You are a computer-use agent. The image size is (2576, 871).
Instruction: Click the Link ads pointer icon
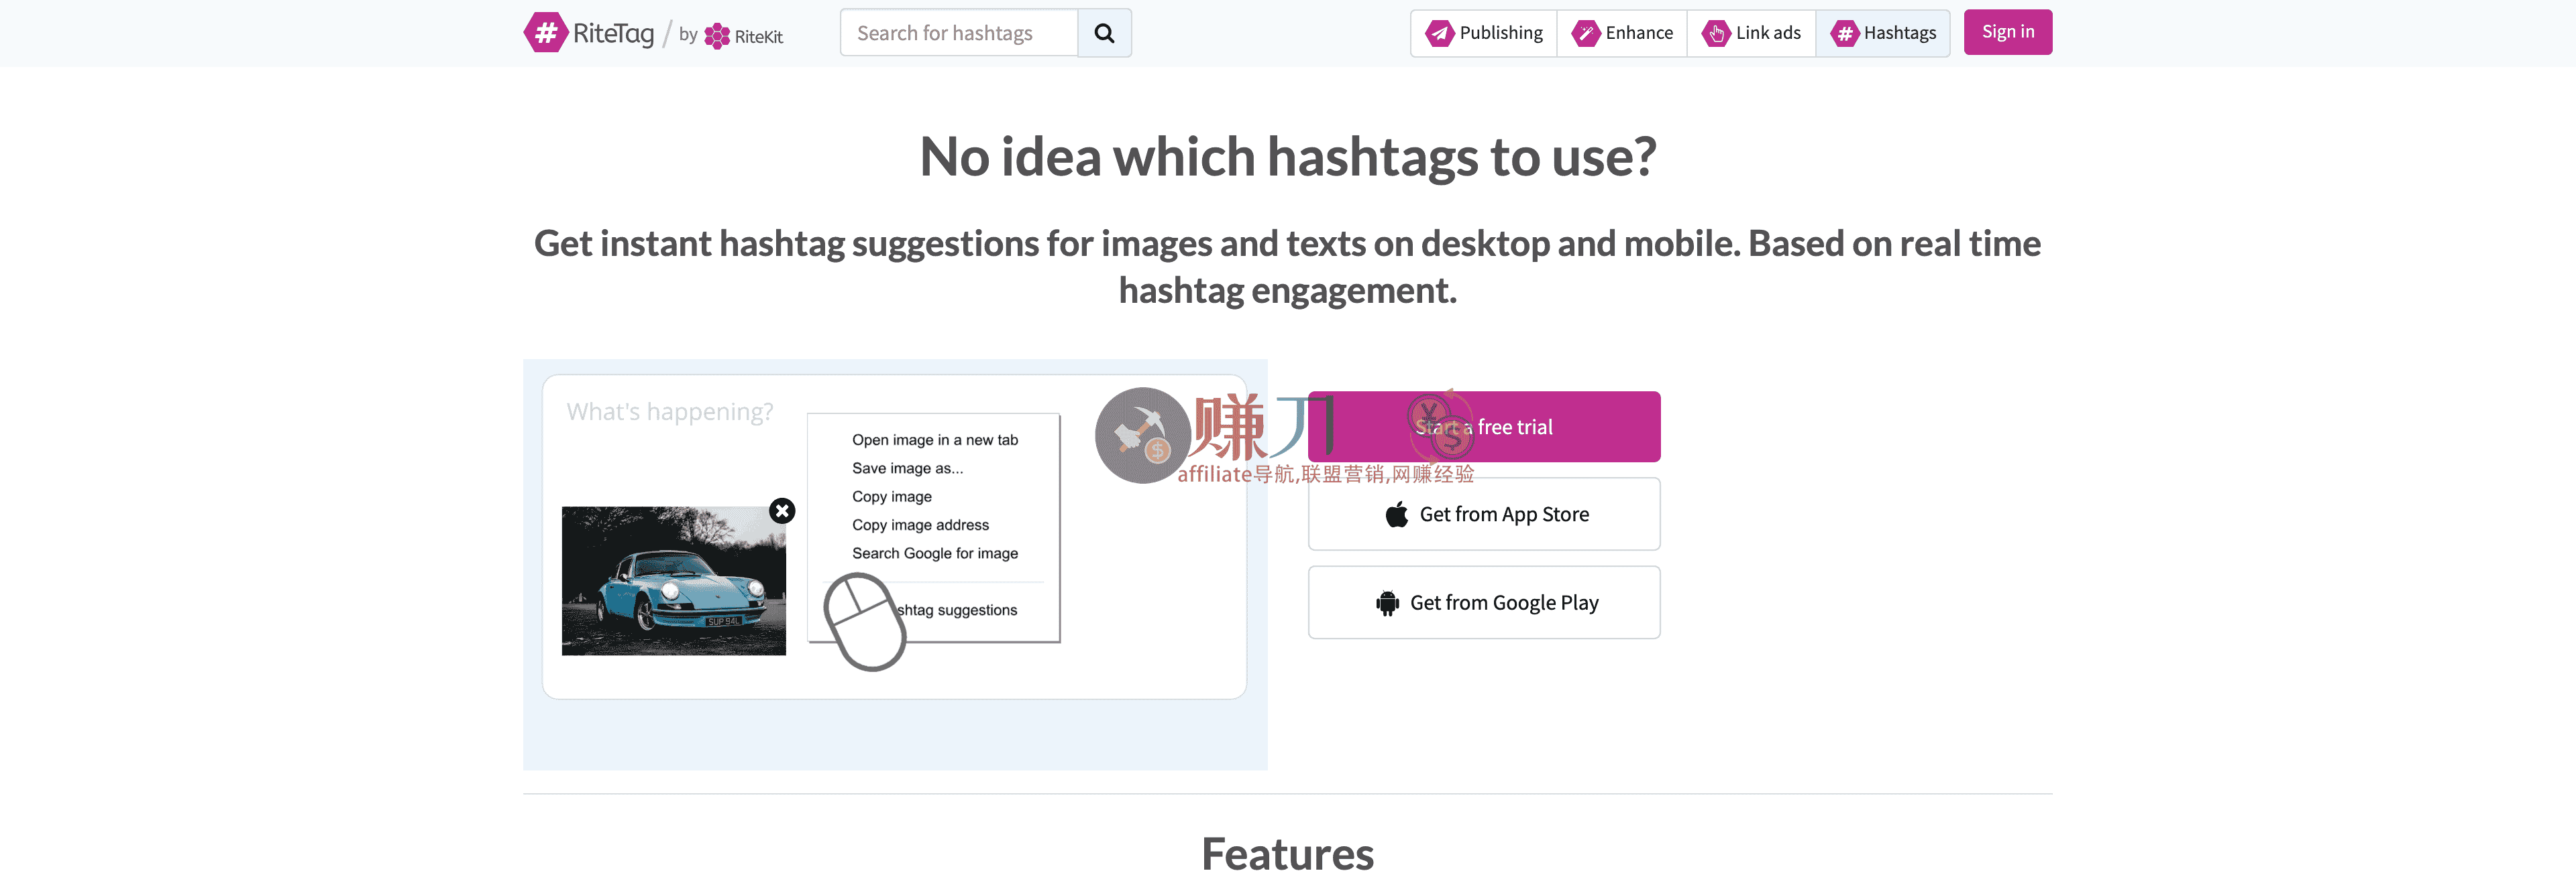pyautogui.click(x=1716, y=33)
